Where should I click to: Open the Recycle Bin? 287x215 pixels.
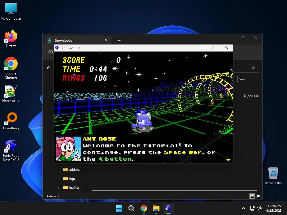(x=273, y=176)
